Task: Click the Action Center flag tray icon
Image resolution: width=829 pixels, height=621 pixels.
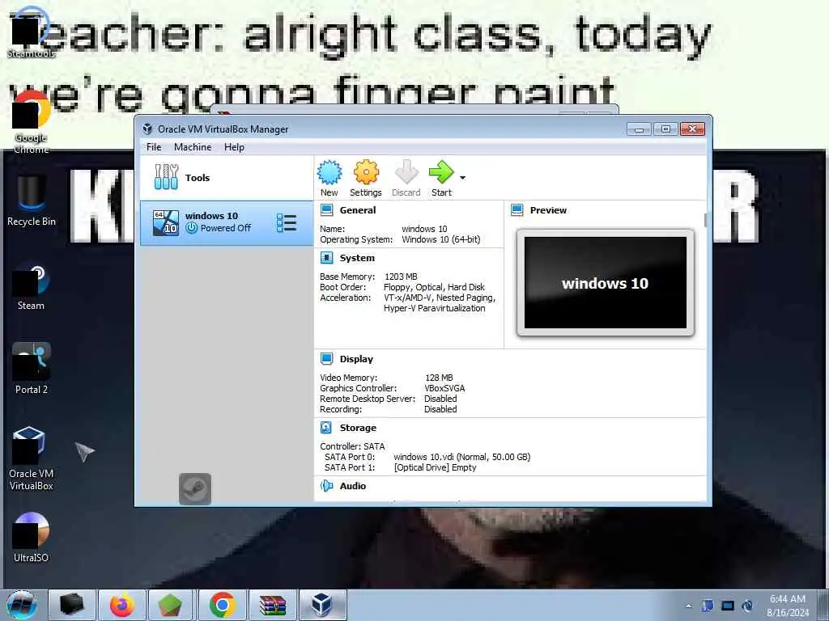Action: coord(708,606)
